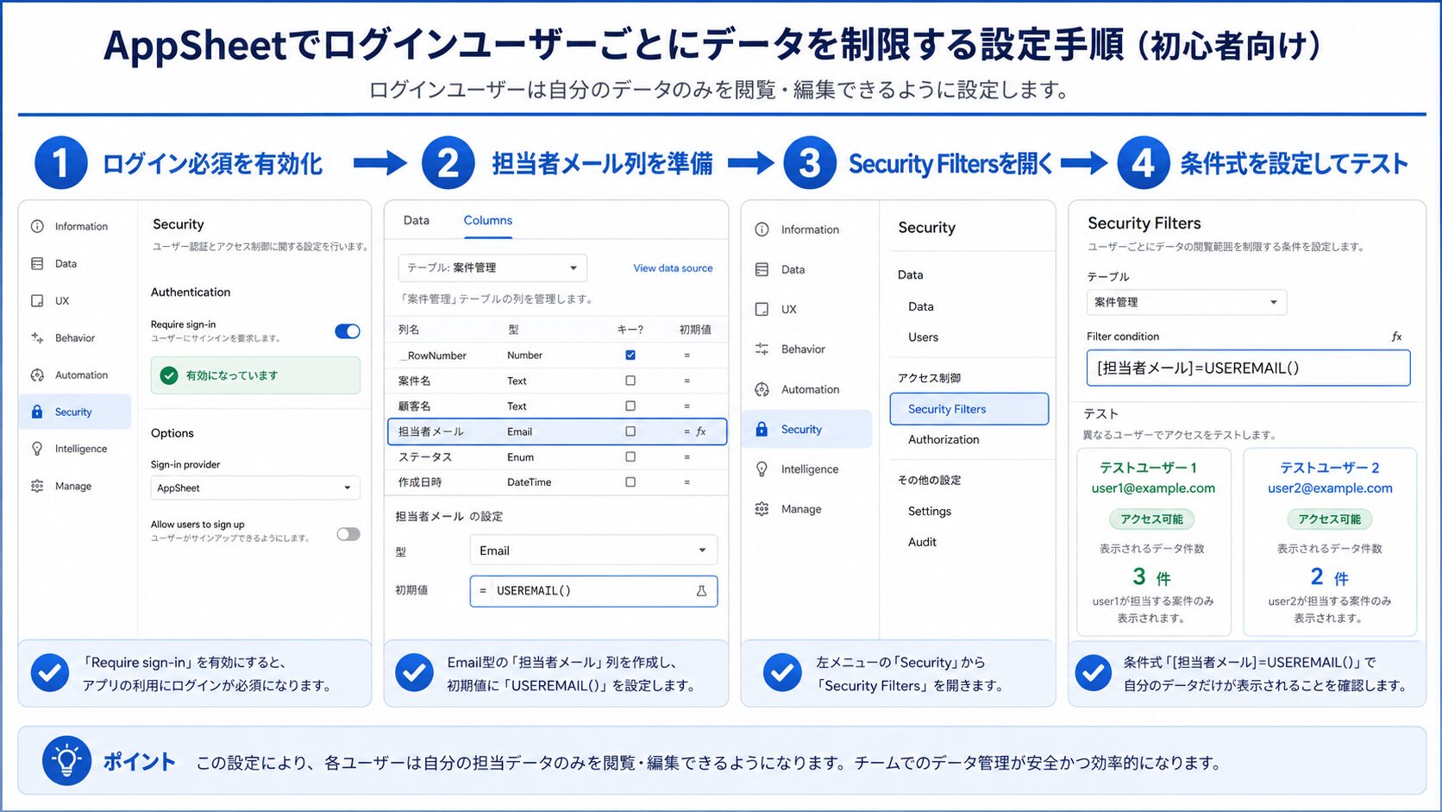Click the Filter condition field with [担当者メール]=USEREMAIL()
This screenshot has height=812, width=1442.
point(1249,368)
